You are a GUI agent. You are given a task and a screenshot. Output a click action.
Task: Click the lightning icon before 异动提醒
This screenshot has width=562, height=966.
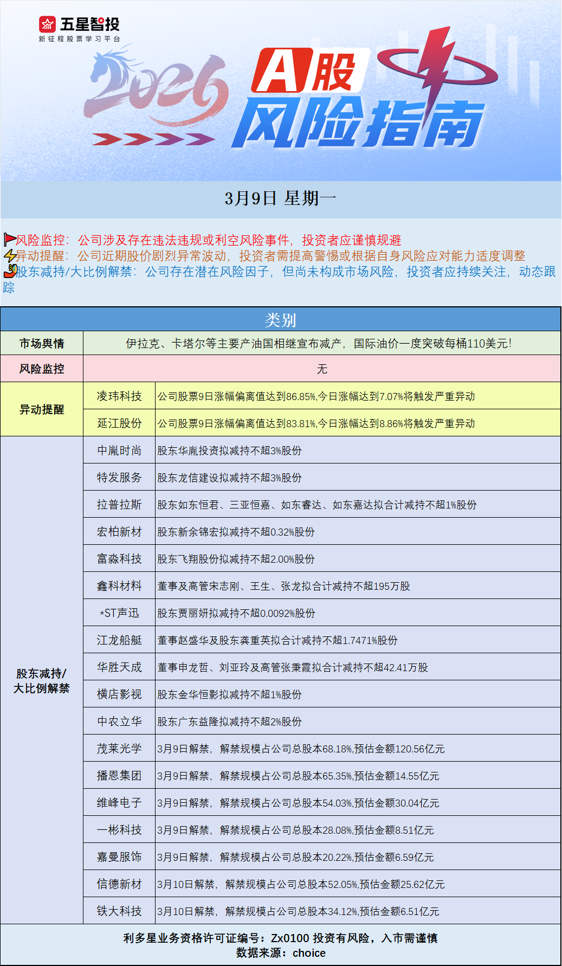(10, 255)
